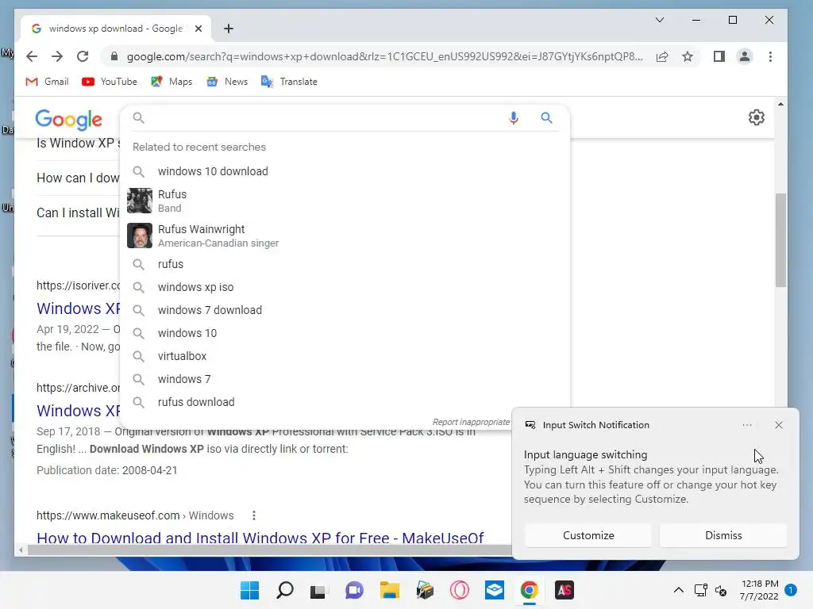This screenshot has height=609, width=813.
Task: Go back to the previous page in Chrome
Action: pyautogui.click(x=32, y=56)
